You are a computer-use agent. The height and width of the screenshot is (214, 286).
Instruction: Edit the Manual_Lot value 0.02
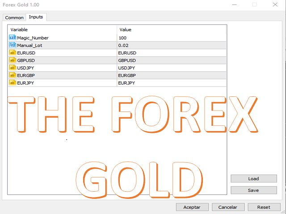point(171,45)
